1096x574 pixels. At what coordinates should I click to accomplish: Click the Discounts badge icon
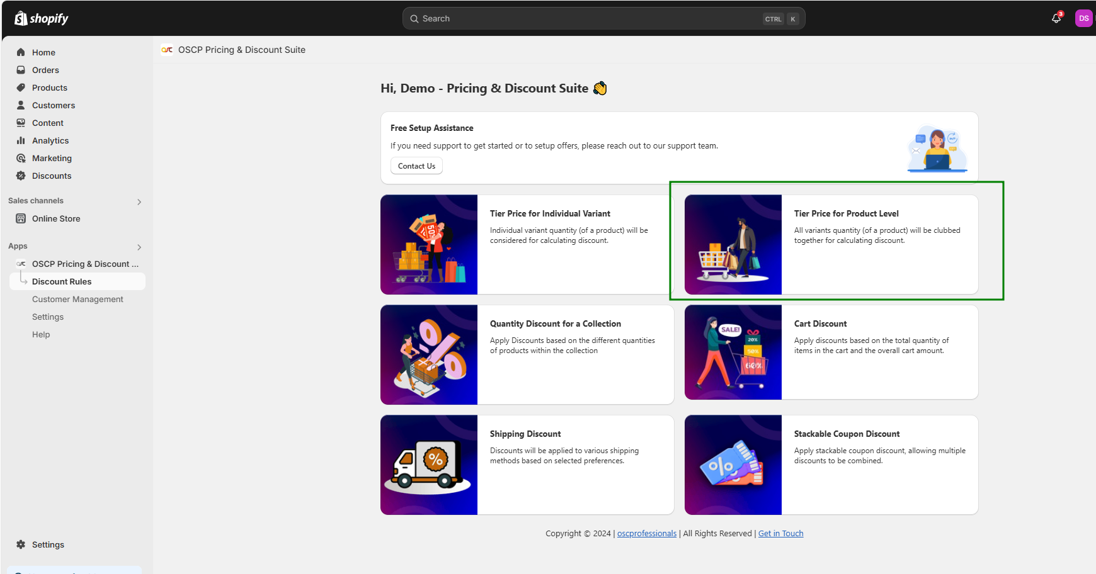pos(21,176)
